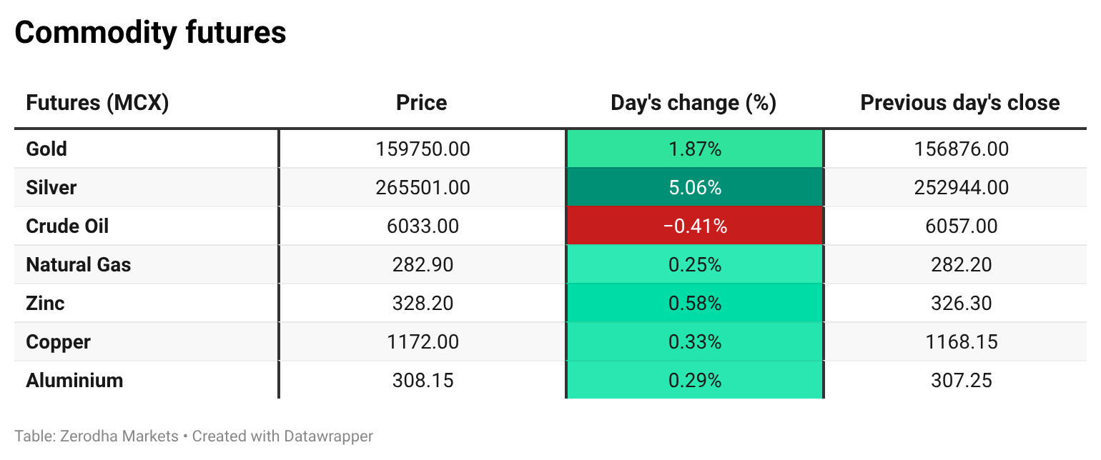
Task: Select the Natural Gas row label
Action: click(79, 265)
